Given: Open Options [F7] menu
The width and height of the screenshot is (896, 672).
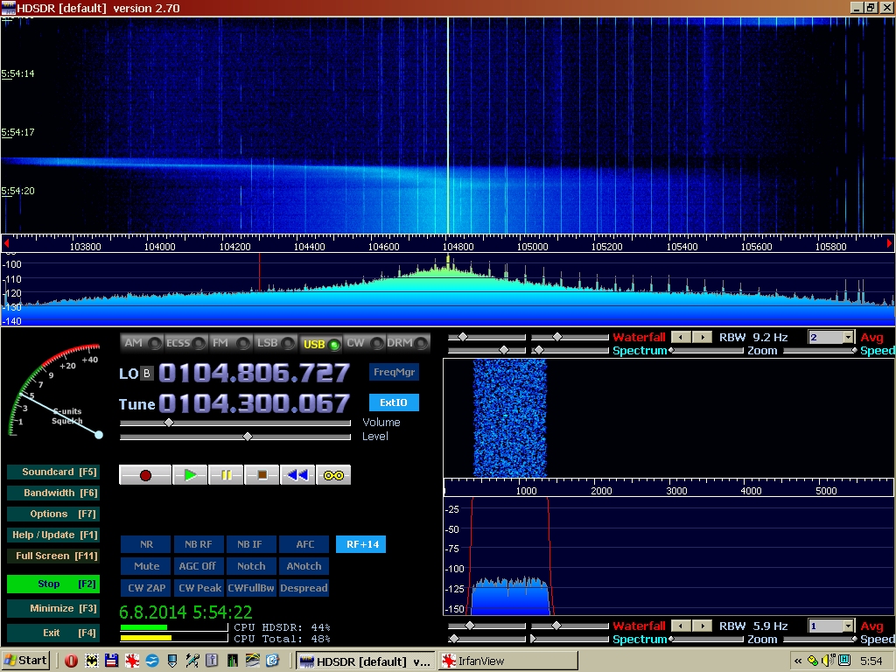Looking at the screenshot, I should pos(53,514).
